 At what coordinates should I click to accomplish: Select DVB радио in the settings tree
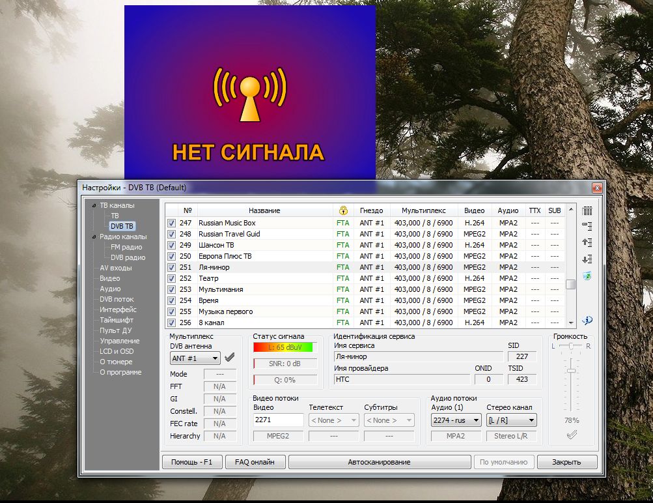coord(128,257)
